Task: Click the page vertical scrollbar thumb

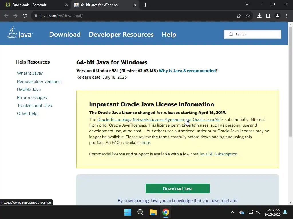Action: pyautogui.click(x=290, y=82)
